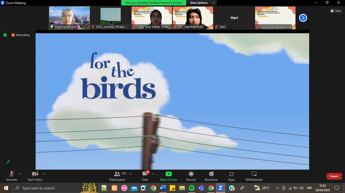Click the green Share Screen button

click(x=168, y=176)
